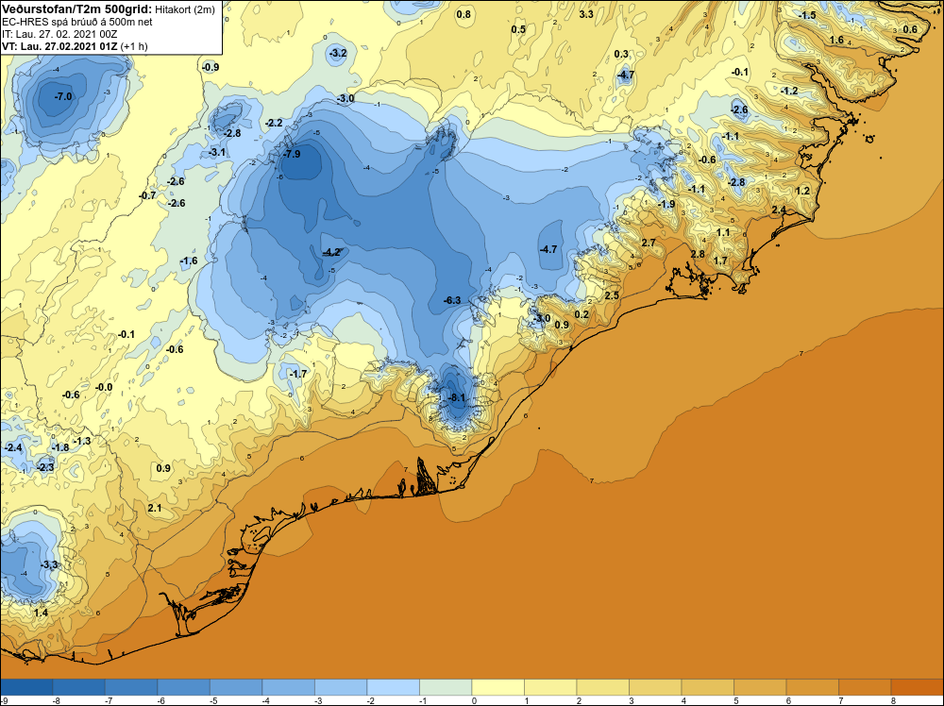This screenshot has width=944, height=706.
Task: Select the -7.9 temperature value
Action: pyautogui.click(x=292, y=154)
